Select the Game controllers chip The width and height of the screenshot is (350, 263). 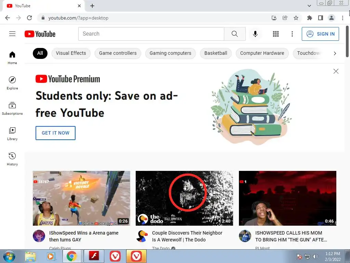pyautogui.click(x=118, y=53)
